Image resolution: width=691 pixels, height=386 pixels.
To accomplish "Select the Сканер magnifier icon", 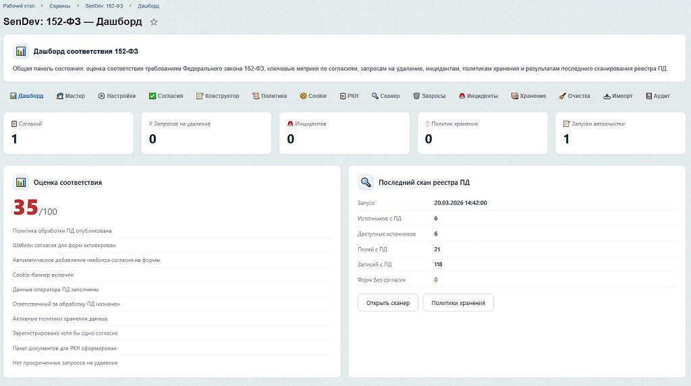I will (x=375, y=96).
